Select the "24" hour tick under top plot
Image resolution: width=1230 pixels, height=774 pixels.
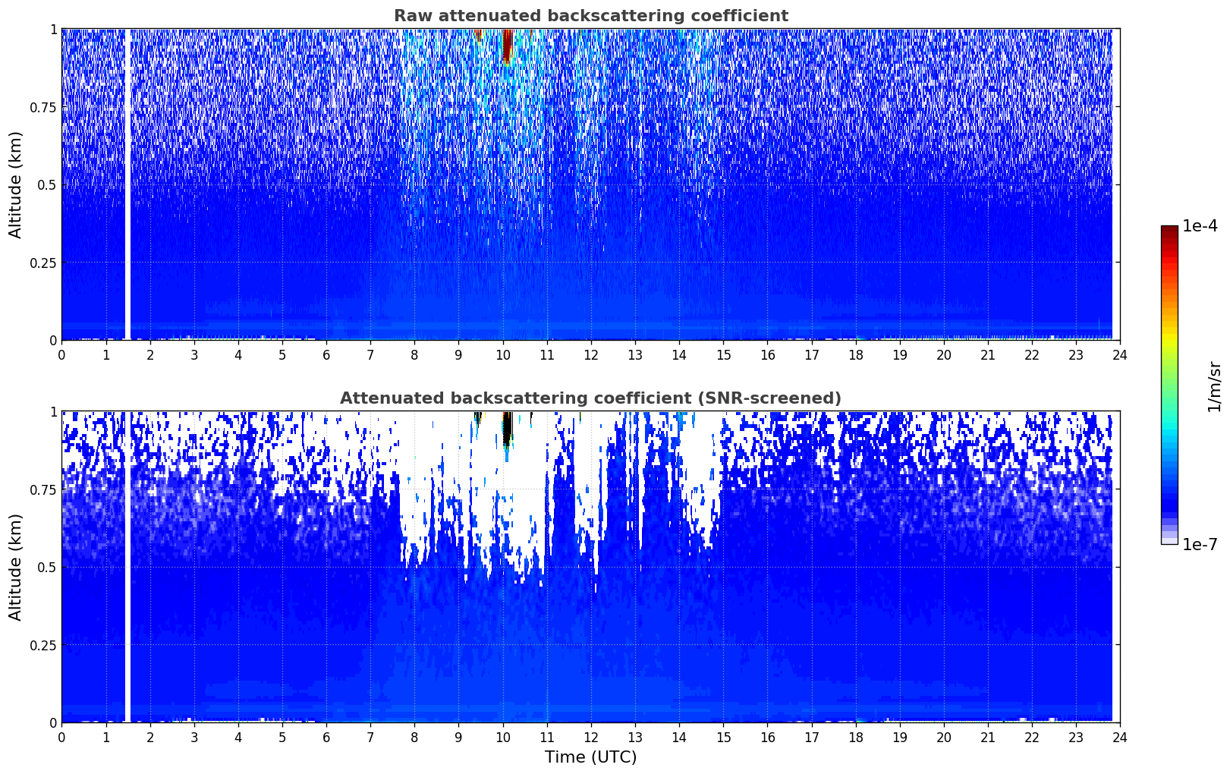1120,354
